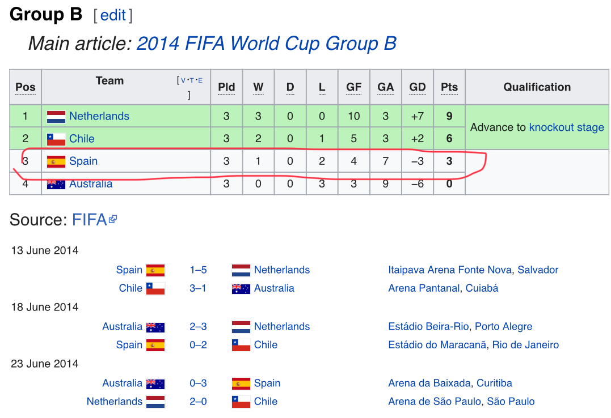Open the knockout stage link
The height and width of the screenshot is (418, 611).
tap(567, 127)
